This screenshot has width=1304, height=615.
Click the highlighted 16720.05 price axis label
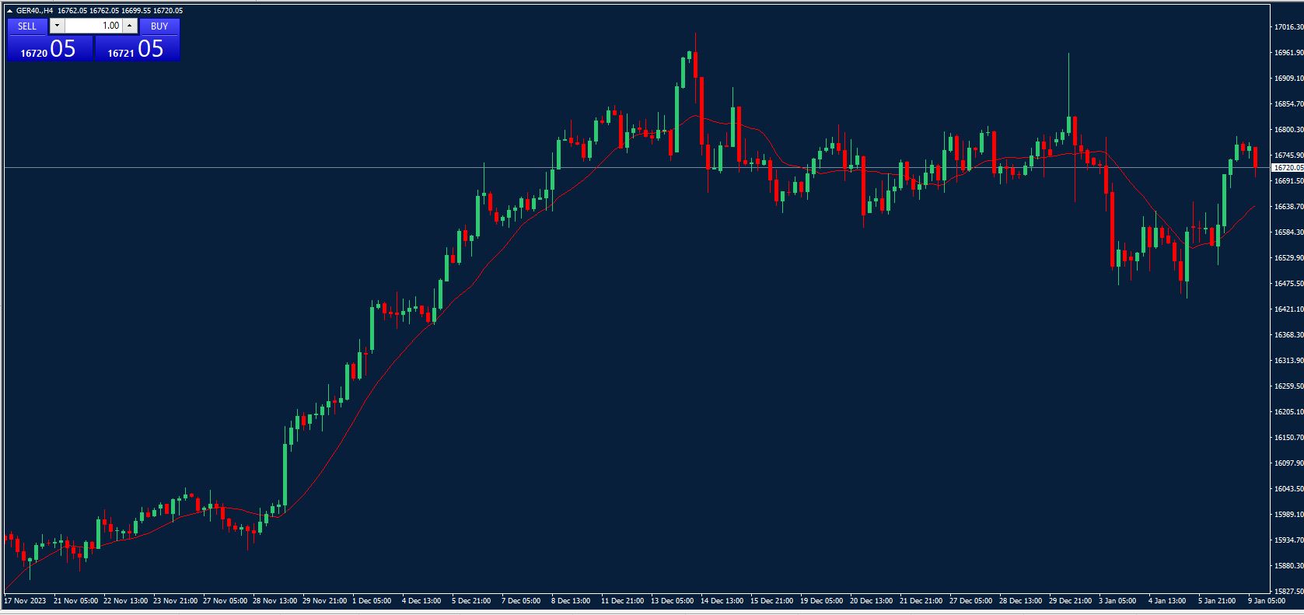1288,168
